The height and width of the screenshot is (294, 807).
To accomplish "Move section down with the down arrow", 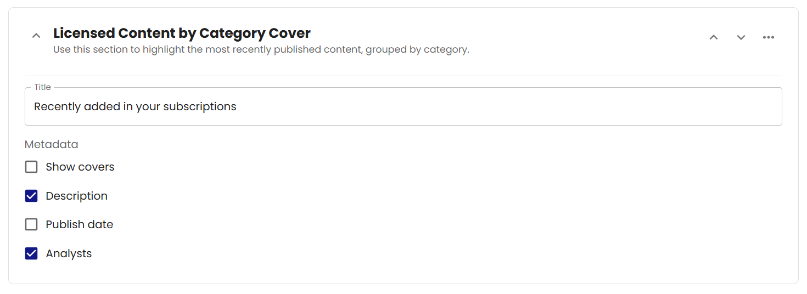I will [741, 37].
